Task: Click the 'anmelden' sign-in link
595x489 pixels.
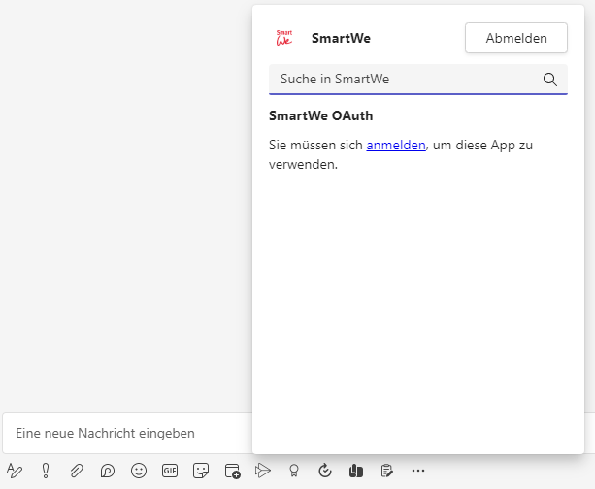Action: pyautogui.click(x=395, y=145)
